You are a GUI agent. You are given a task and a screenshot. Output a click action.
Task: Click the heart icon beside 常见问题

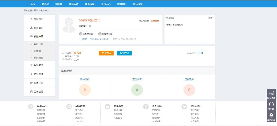click(x=184, y=107)
